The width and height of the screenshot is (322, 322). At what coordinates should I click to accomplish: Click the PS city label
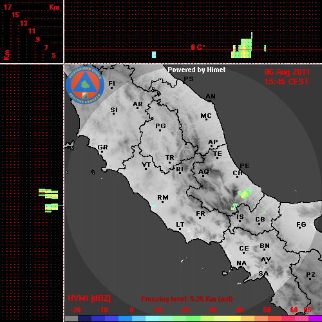tap(189, 79)
